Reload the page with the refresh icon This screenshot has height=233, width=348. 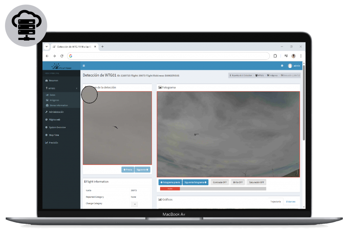click(x=62, y=56)
